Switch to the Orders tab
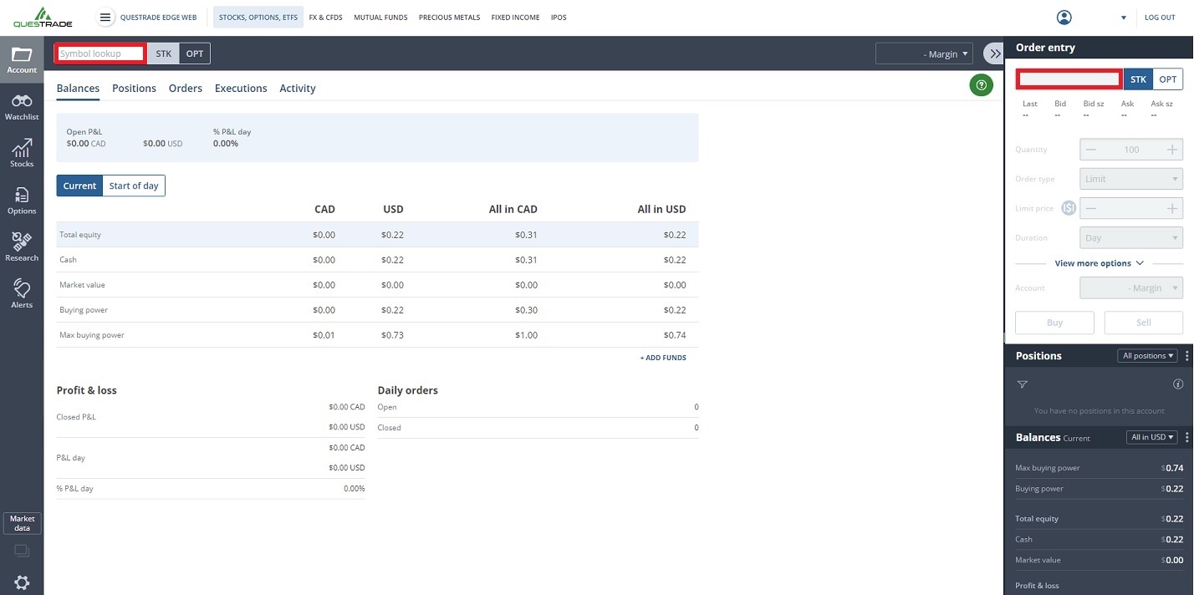 click(185, 88)
